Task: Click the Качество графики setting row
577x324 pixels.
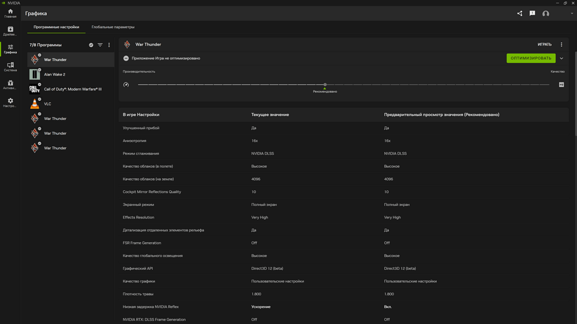Action: (x=344, y=281)
